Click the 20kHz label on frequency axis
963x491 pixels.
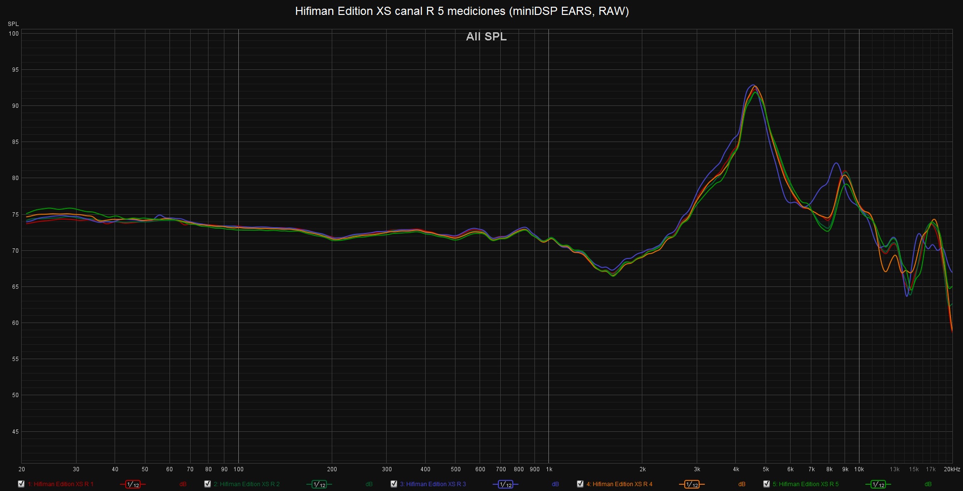coord(951,469)
